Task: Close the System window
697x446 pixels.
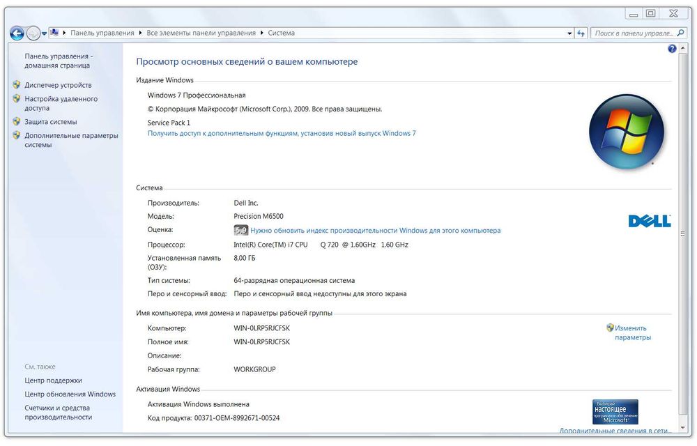Action: (674, 14)
